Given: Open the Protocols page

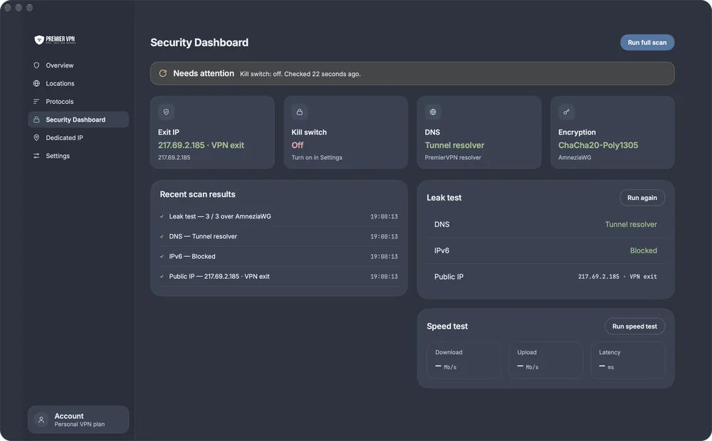Looking at the screenshot, I should [x=78, y=102].
